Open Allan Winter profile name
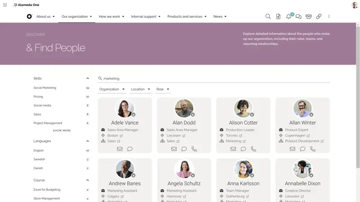 [x=302, y=123]
